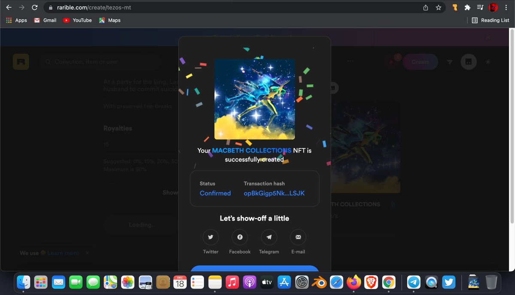Image resolution: width=515 pixels, height=295 pixels.
Task: Share on Twitter using the round icon
Action: click(x=211, y=237)
